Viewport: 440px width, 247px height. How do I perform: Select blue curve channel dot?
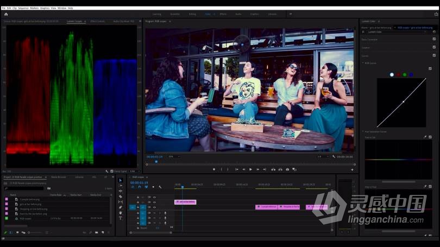click(x=411, y=74)
